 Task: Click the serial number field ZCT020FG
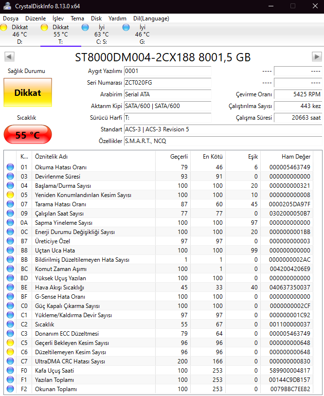coord(167,83)
